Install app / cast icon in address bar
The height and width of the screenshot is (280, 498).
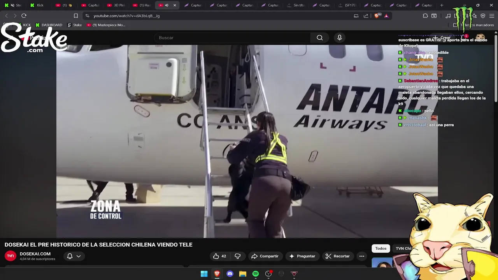point(356,16)
